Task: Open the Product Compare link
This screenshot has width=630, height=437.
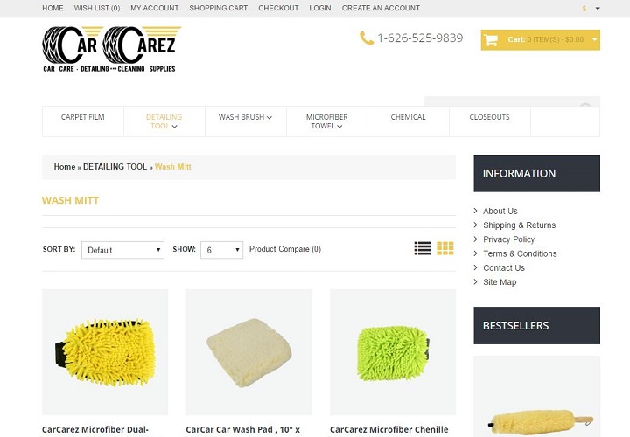Action: (285, 249)
